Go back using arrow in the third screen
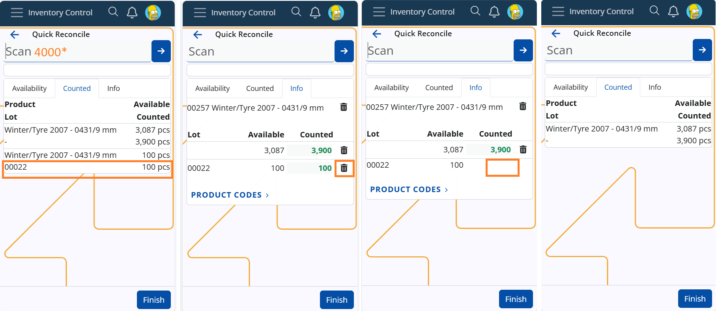 (x=377, y=34)
